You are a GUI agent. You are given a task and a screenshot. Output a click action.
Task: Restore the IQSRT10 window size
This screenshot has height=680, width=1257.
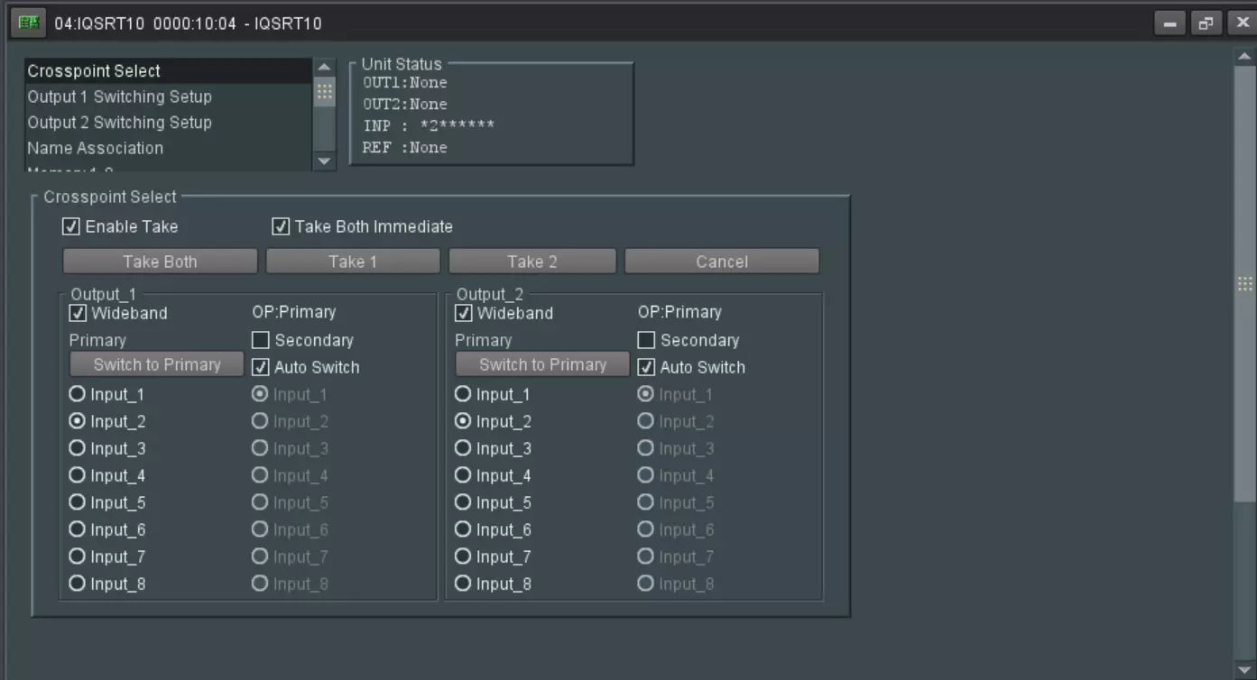point(1206,23)
